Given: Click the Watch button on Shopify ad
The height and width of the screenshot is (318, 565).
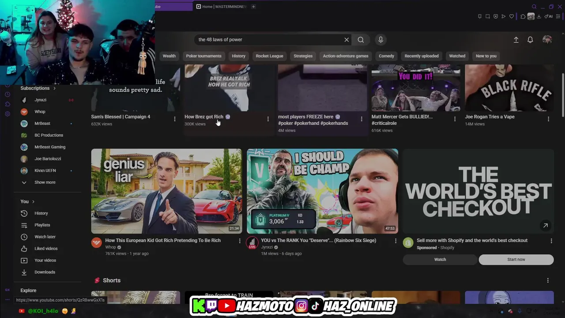Looking at the screenshot, I should (440, 260).
